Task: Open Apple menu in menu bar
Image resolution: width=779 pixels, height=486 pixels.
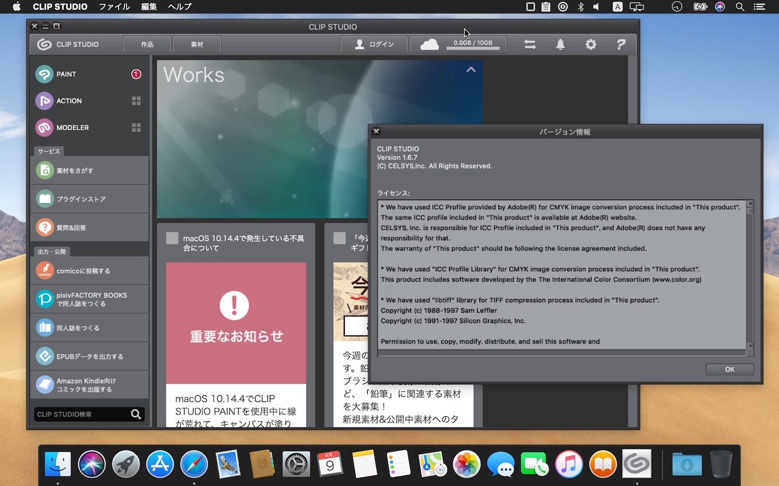Action: (16, 7)
